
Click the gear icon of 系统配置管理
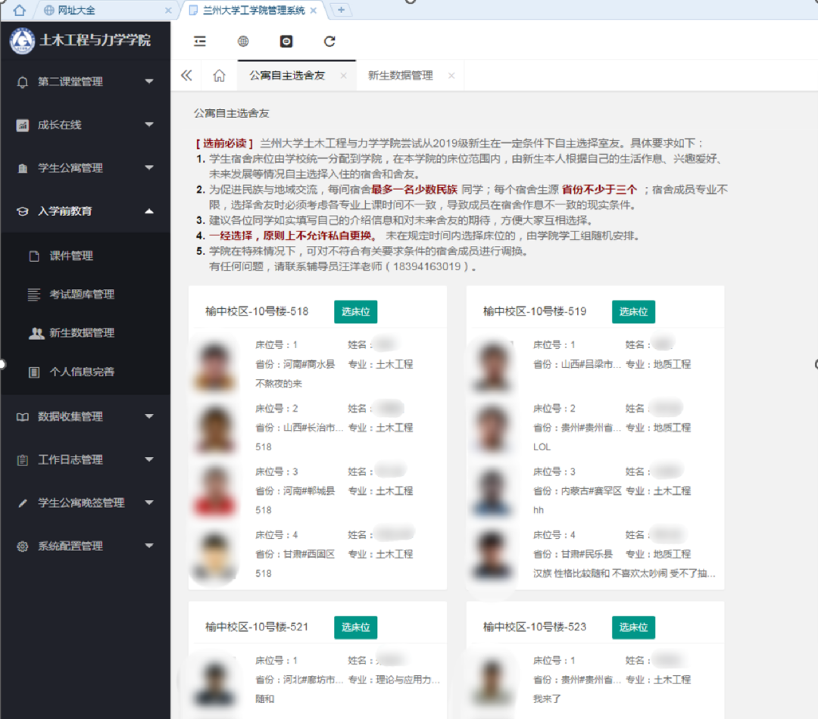tap(23, 546)
